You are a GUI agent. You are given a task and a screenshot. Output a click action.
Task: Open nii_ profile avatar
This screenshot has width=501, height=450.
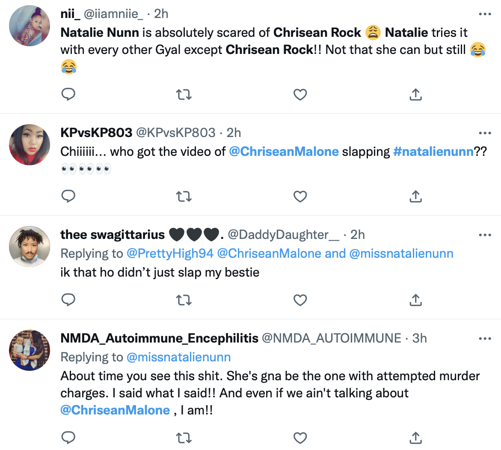[x=30, y=26]
